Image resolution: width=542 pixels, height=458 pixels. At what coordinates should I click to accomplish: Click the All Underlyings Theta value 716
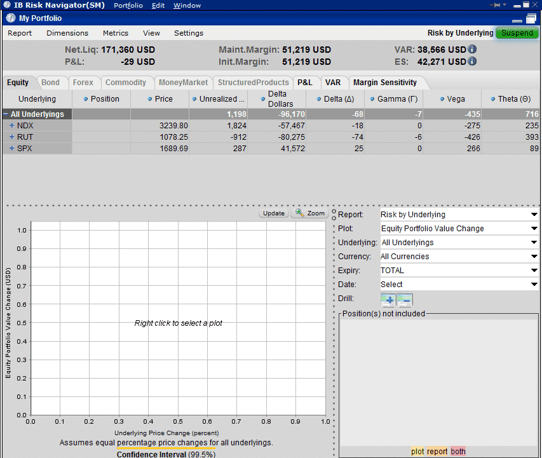[532, 114]
